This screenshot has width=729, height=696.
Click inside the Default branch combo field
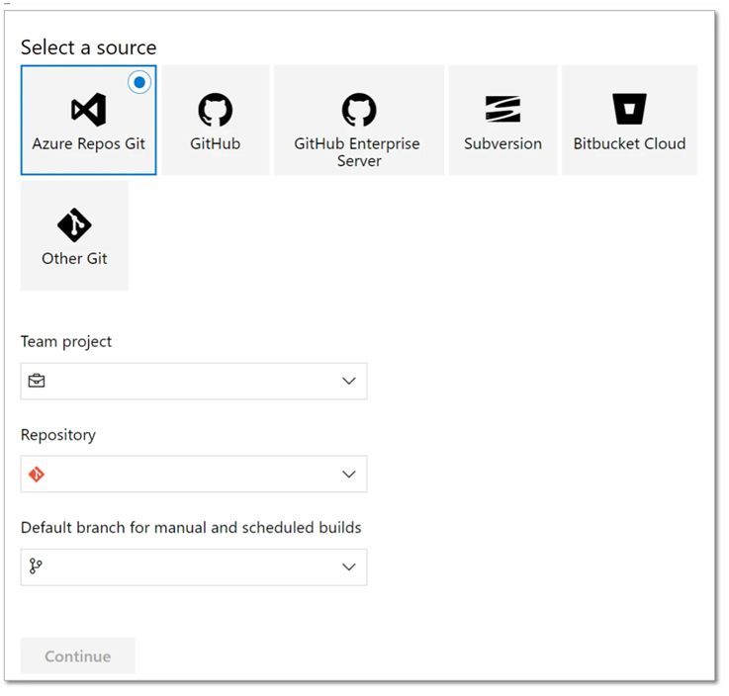[x=188, y=567]
